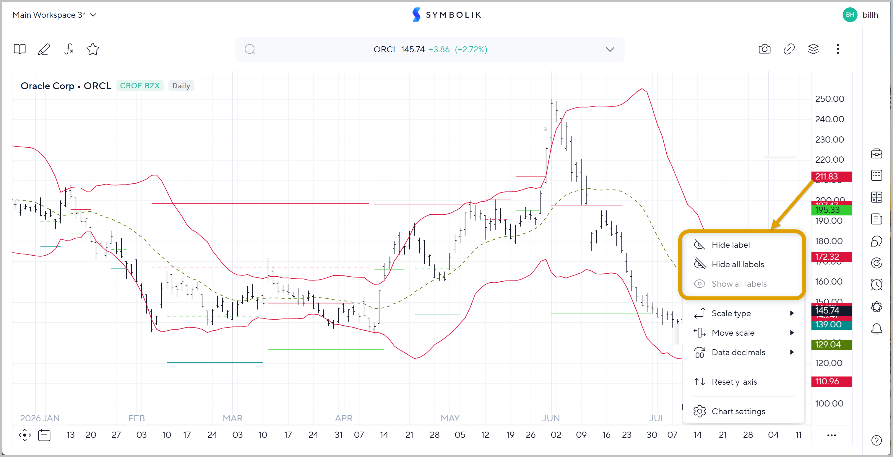Open the alerts bell in right sidebar

coord(877,329)
